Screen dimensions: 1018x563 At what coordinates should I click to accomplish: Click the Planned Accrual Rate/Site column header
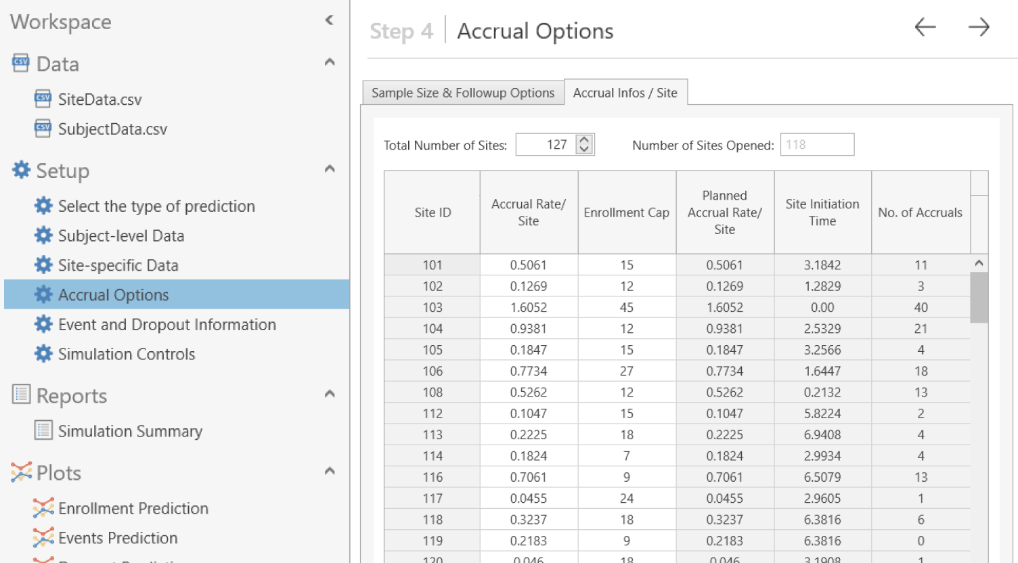725,212
